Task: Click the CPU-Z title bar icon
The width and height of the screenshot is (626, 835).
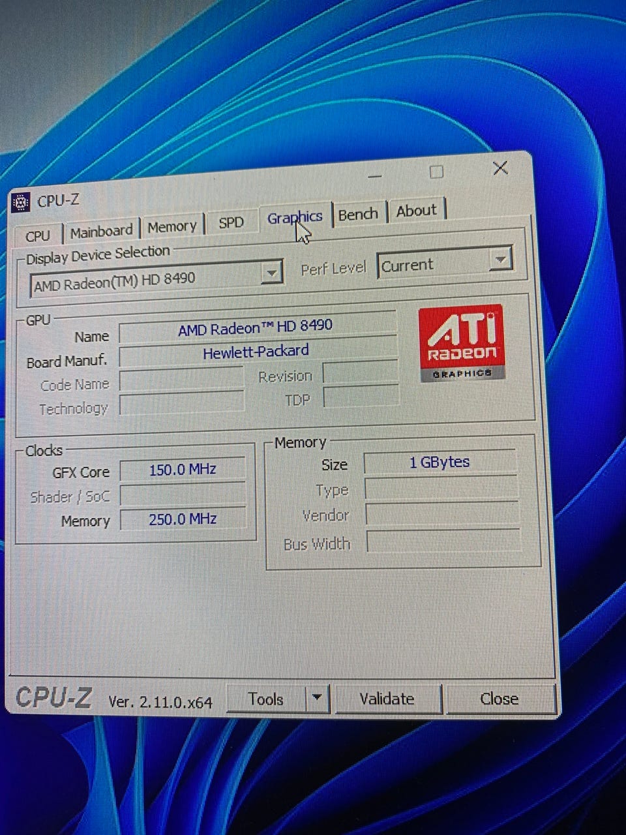Action: 21,203
